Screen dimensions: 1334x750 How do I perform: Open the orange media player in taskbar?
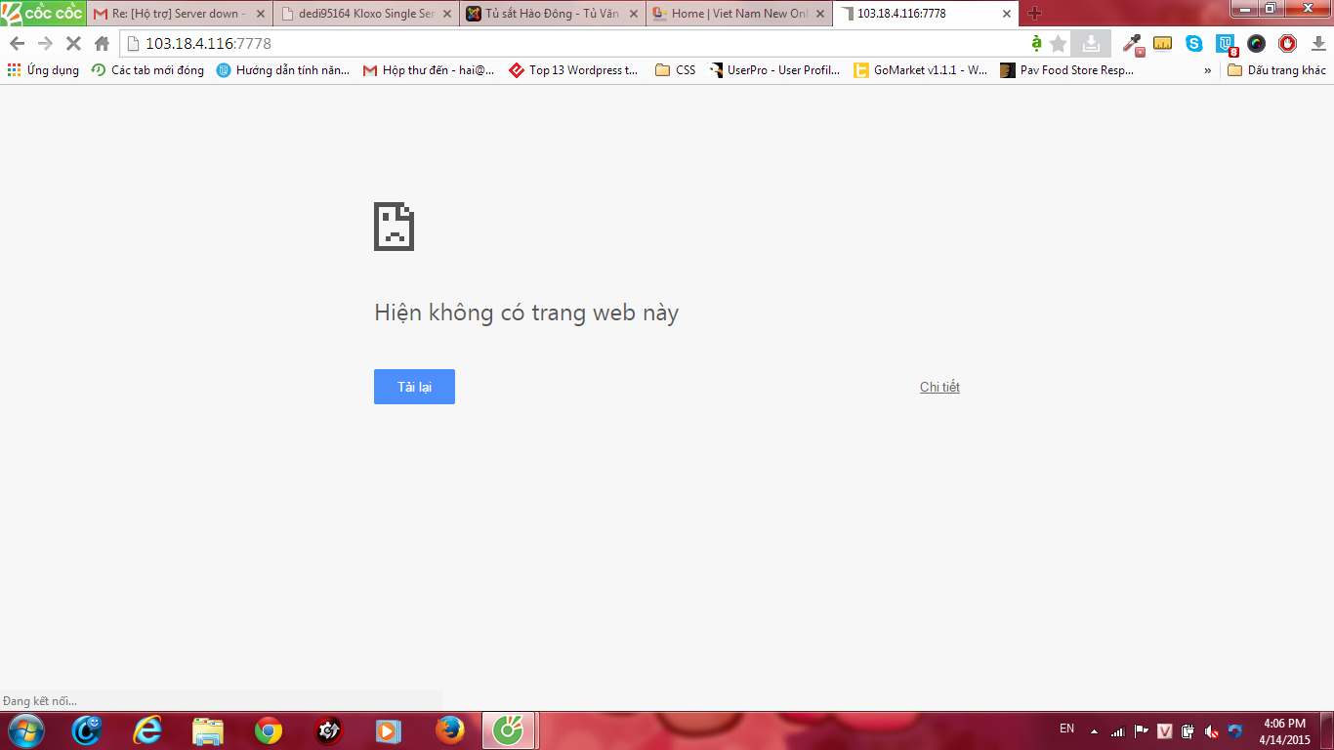point(389,730)
